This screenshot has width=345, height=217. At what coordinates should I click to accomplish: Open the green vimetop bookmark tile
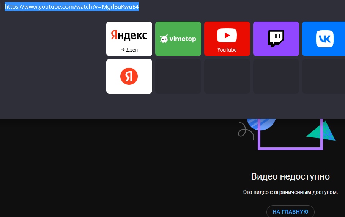[178, 39]
